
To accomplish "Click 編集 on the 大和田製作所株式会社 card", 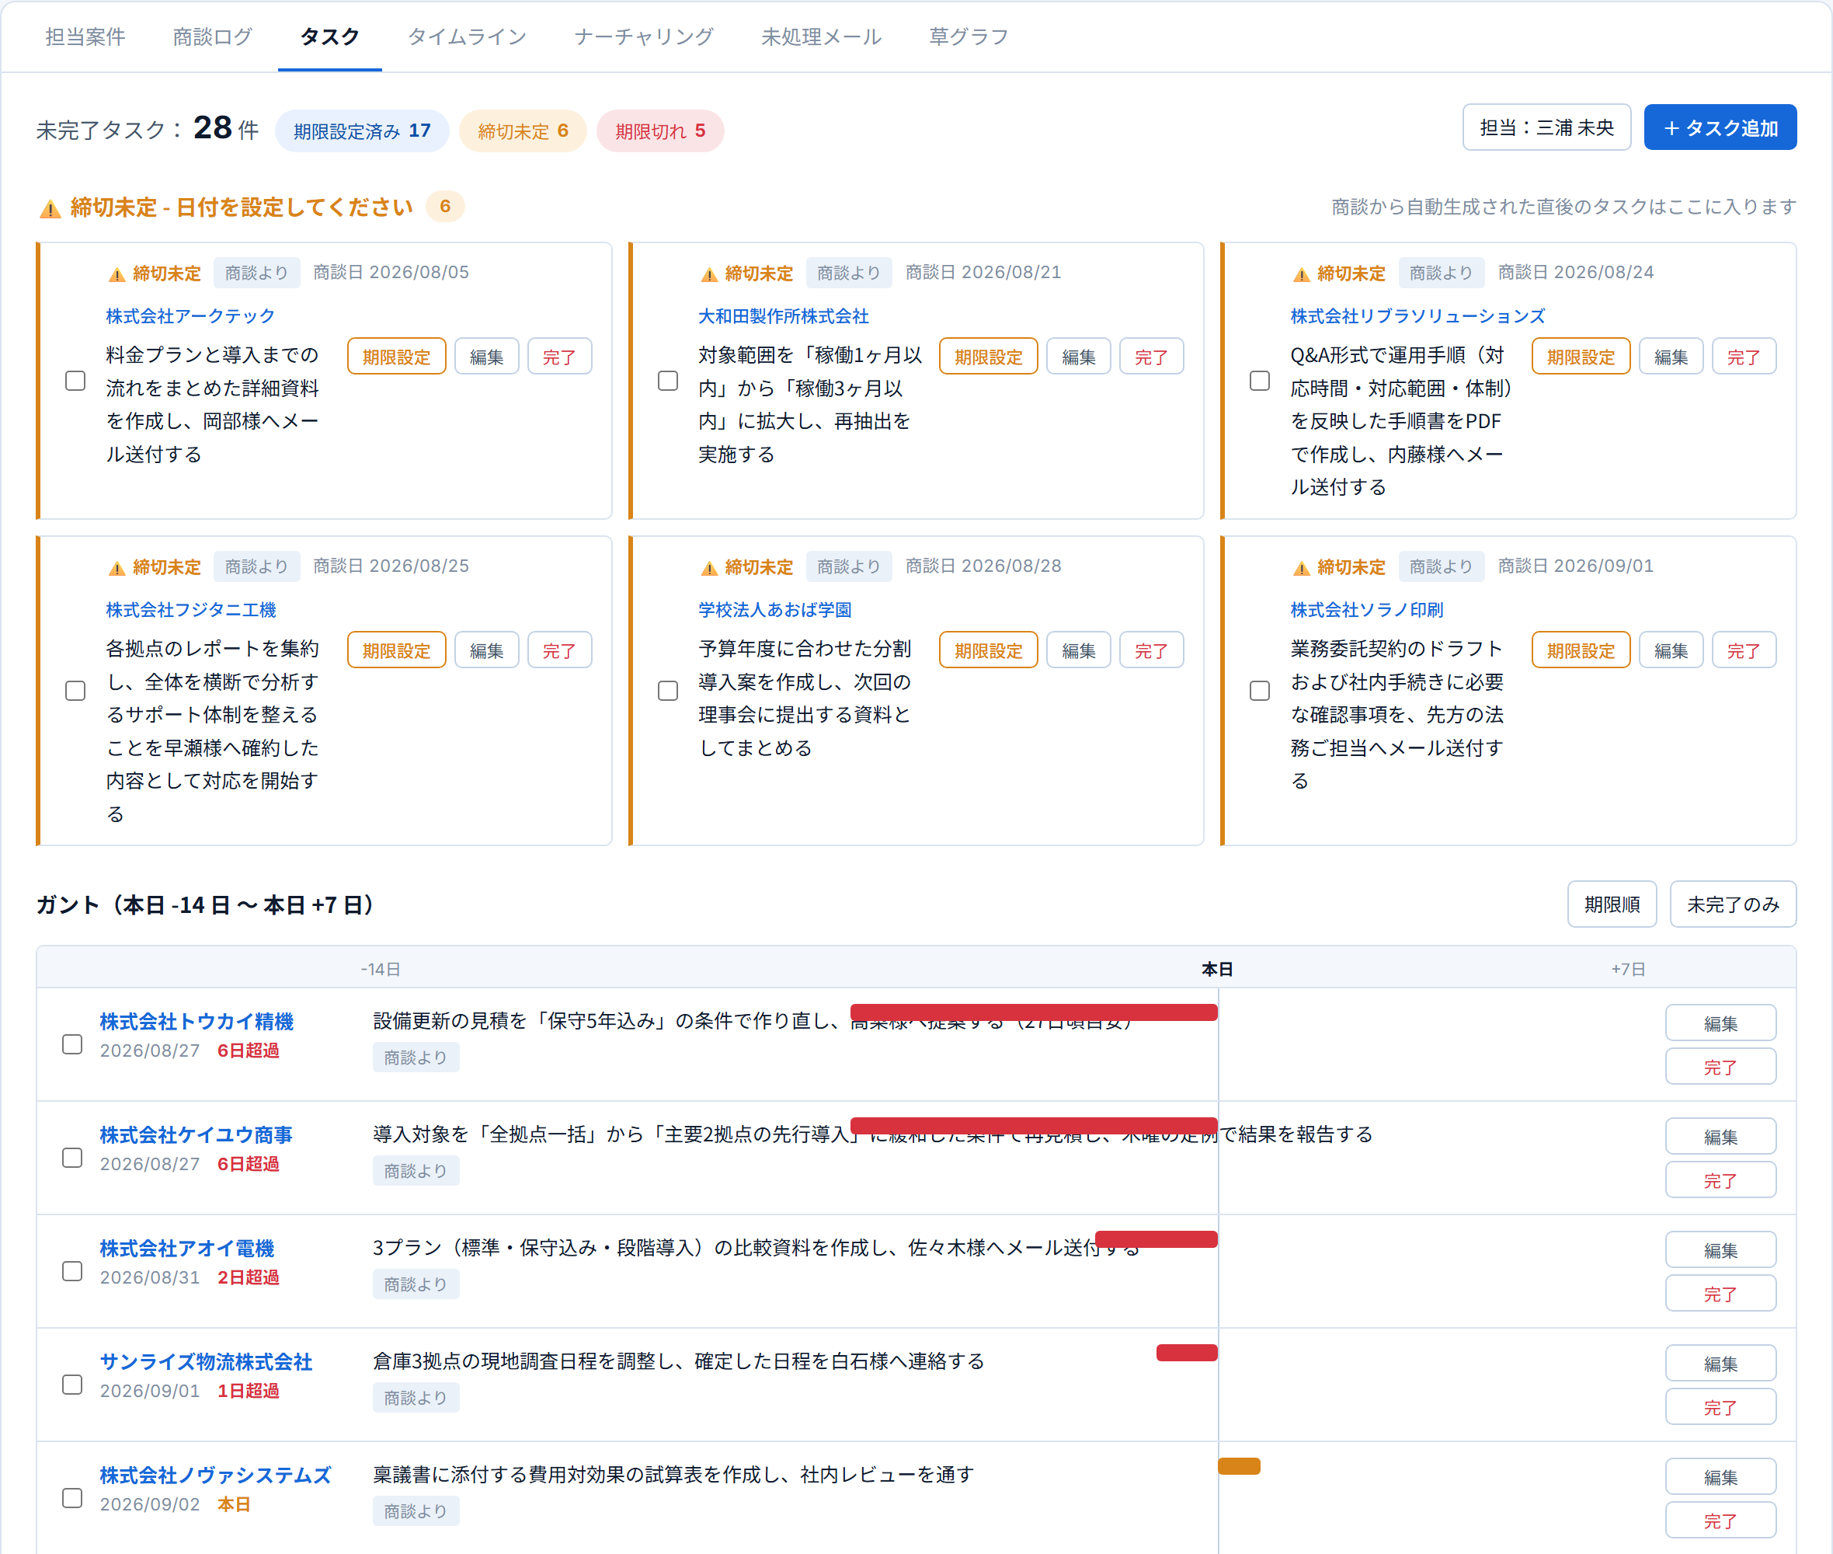I will [1079, 357].
